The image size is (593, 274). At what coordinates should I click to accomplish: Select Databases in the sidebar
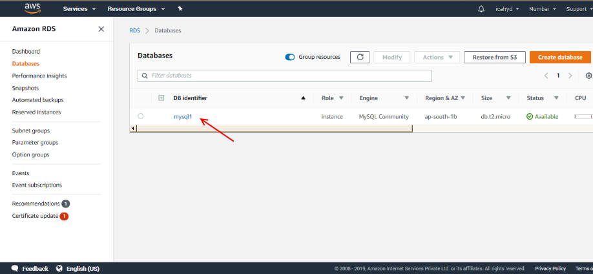tap(26, 63)
